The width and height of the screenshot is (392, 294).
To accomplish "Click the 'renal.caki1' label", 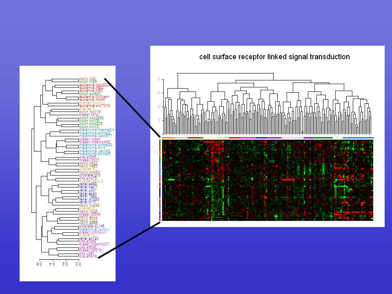I will tap(88, 187).
